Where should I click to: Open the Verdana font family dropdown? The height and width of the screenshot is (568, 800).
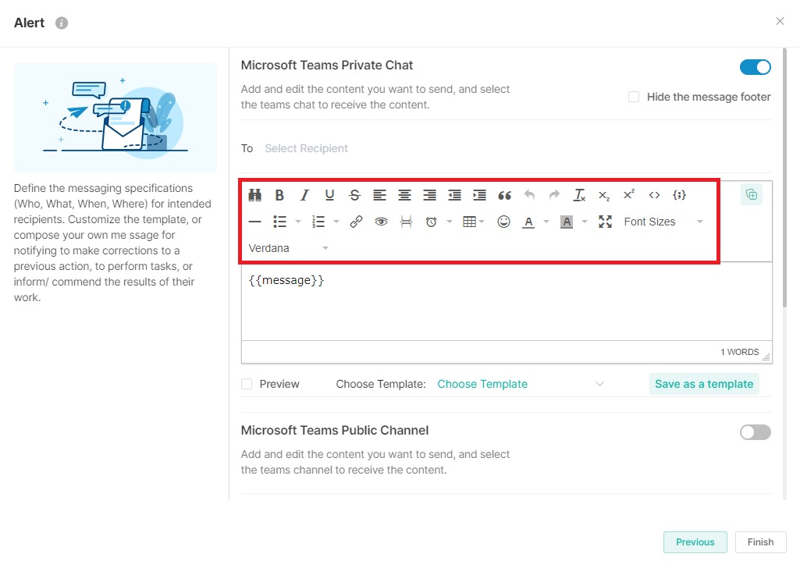point(288,248)
